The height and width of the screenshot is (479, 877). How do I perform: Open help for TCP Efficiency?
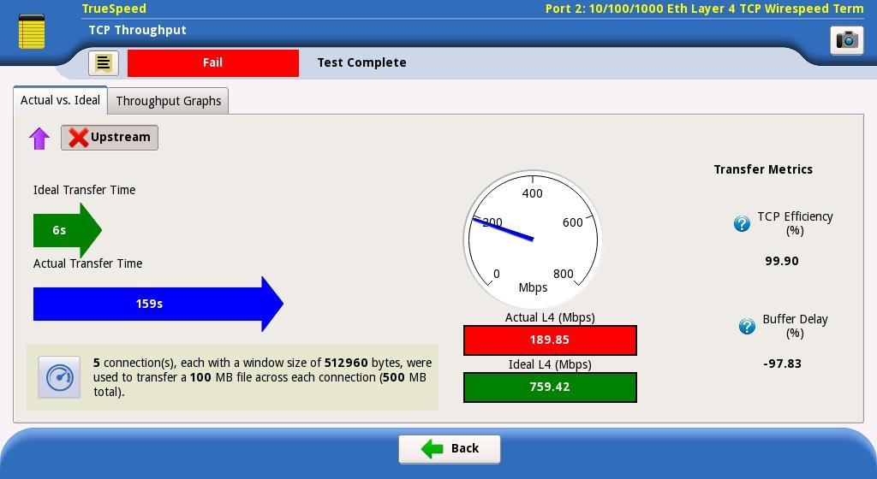pos(742,223)
